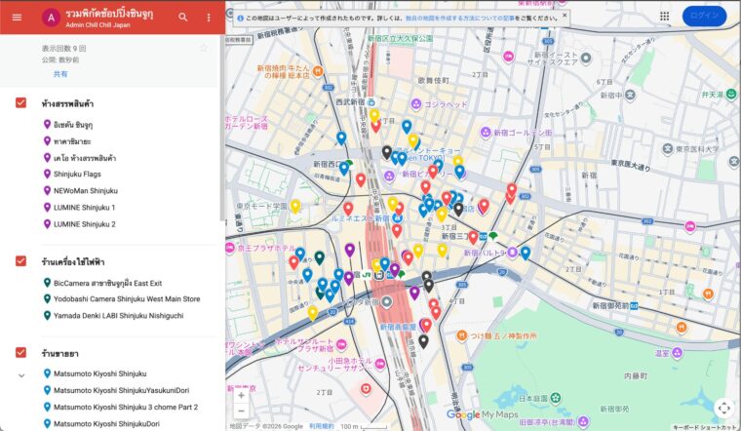This screenshot has height=431, width=741.
Task: Click the search magnifier icon
Action: click(x=183, y=17)
